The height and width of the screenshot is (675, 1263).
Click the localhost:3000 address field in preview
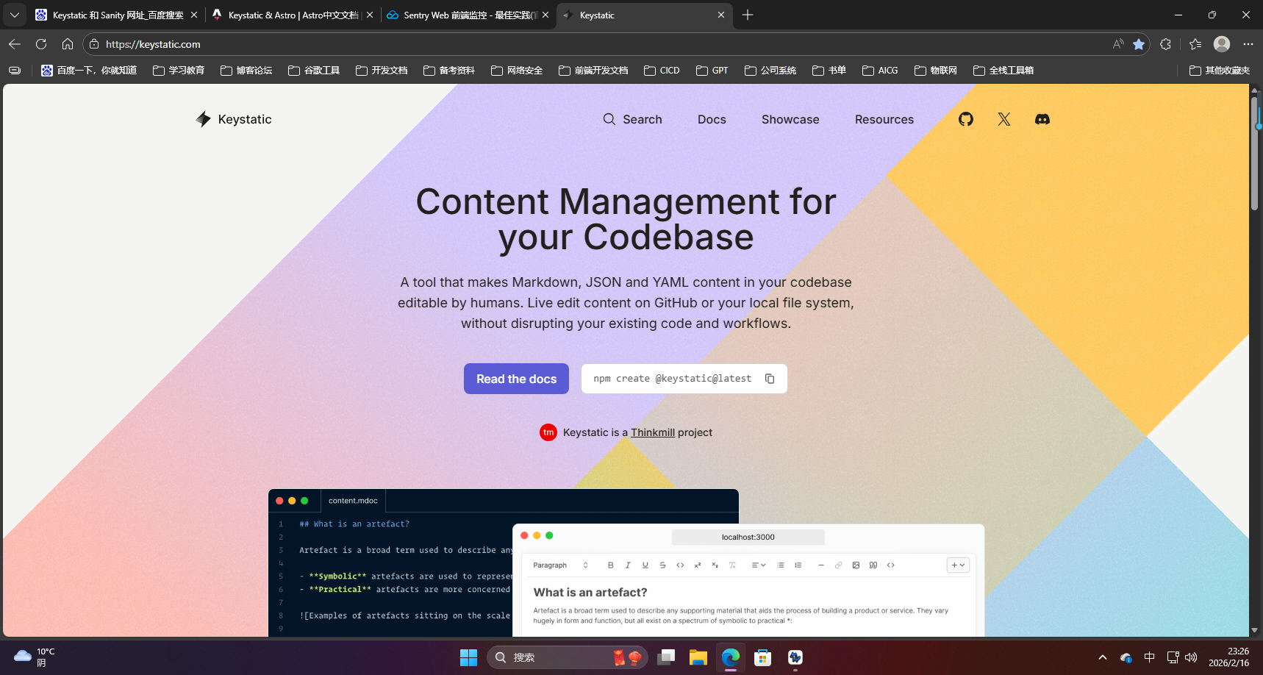[x=748, y=537]
